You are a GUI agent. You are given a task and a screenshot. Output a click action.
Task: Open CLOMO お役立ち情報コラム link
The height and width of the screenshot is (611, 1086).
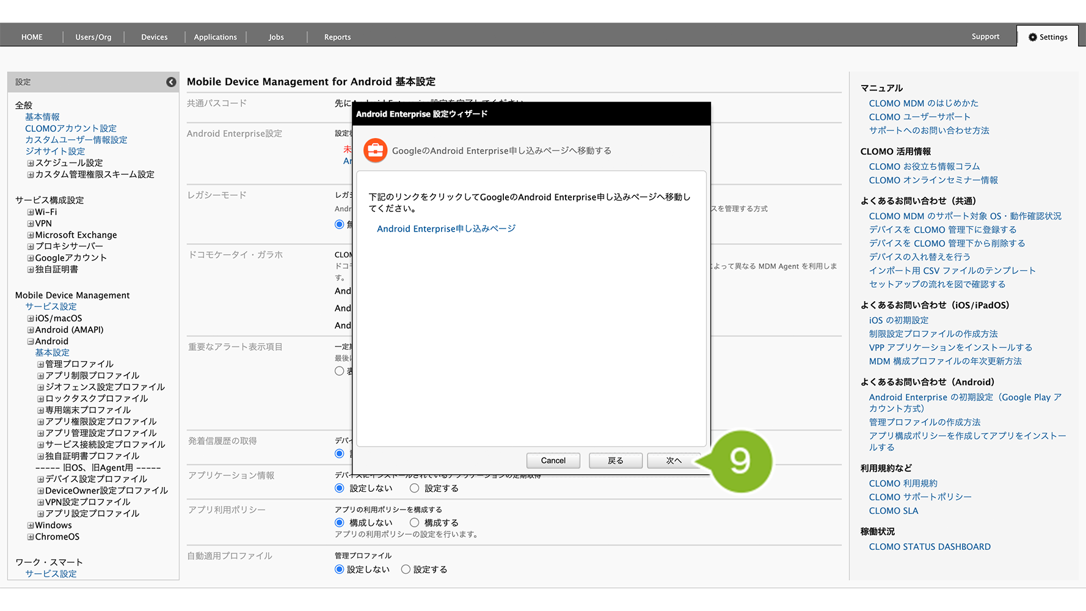point(924,166)
